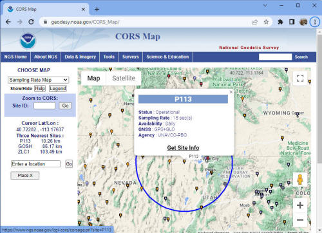Open the Chrome profile avatar

coord(303,22)
